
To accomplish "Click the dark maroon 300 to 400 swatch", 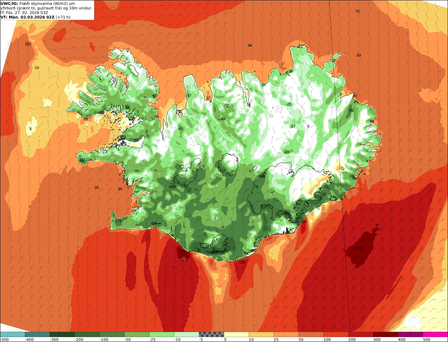I will [385, 334].
